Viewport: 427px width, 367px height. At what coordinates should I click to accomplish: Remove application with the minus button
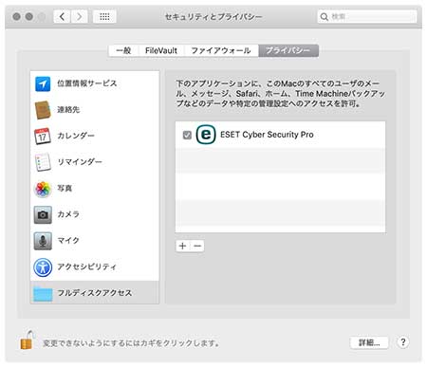coord(197,246)
